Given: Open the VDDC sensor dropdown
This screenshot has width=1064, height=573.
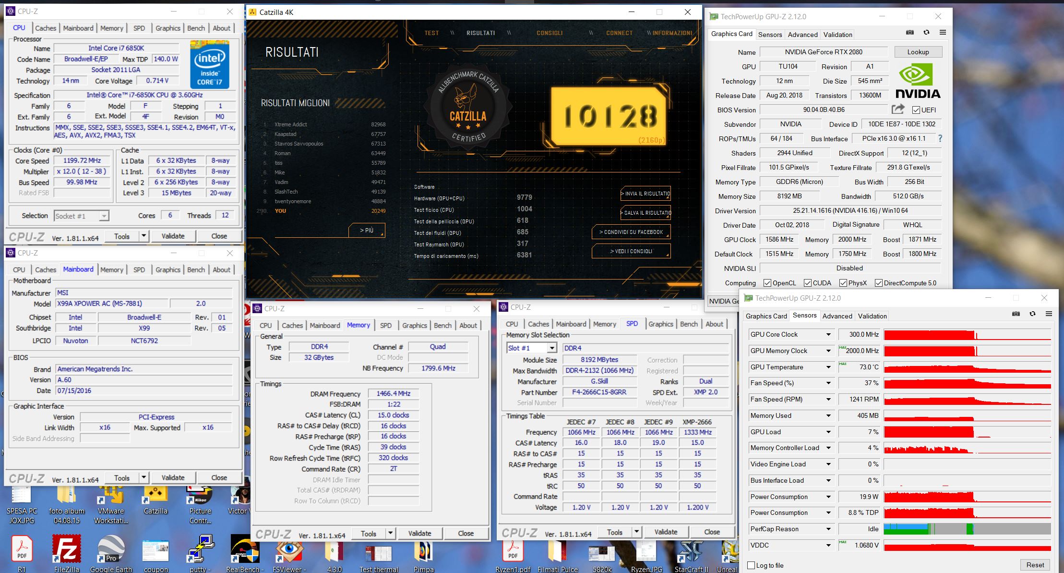Looking at the screenshot, I should pyautogui.click(x=828, y=545).
